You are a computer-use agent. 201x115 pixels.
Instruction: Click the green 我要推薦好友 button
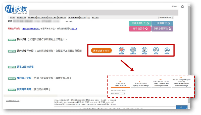point(139,23)
